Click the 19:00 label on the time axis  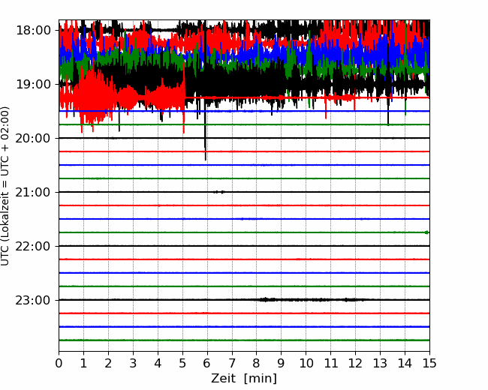[33, 84]
